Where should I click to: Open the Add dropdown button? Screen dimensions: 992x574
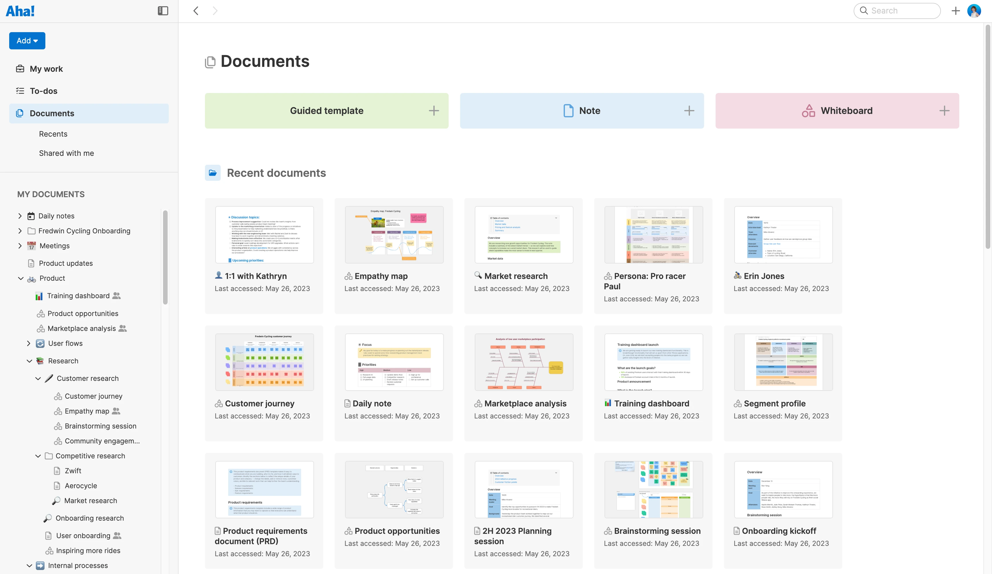pyautogui.click(x=27, y=40)
